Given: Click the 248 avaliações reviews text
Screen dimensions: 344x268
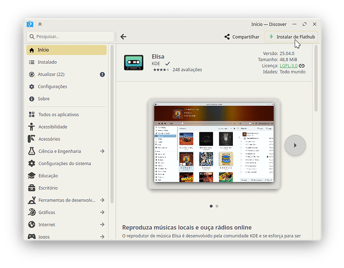Looking at the screenshot, I should pos(187,70).
